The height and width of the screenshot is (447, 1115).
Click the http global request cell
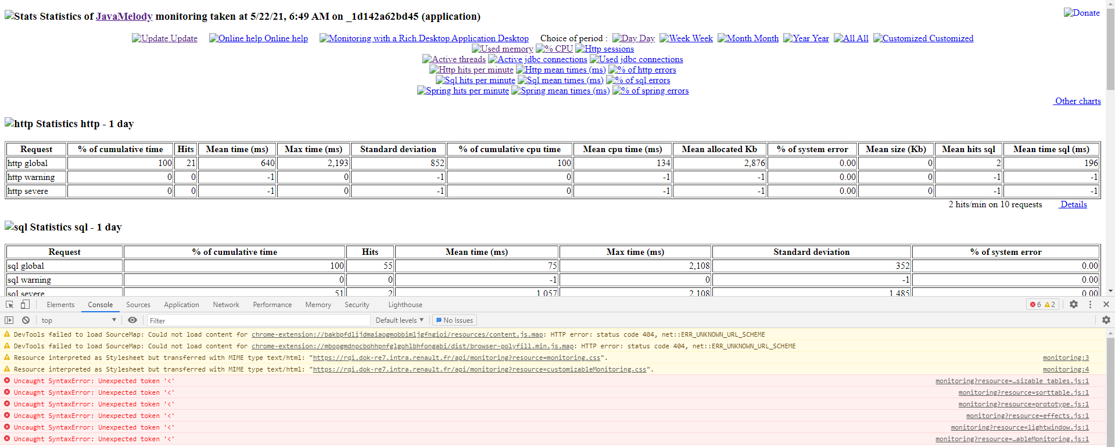coord(36,163)
